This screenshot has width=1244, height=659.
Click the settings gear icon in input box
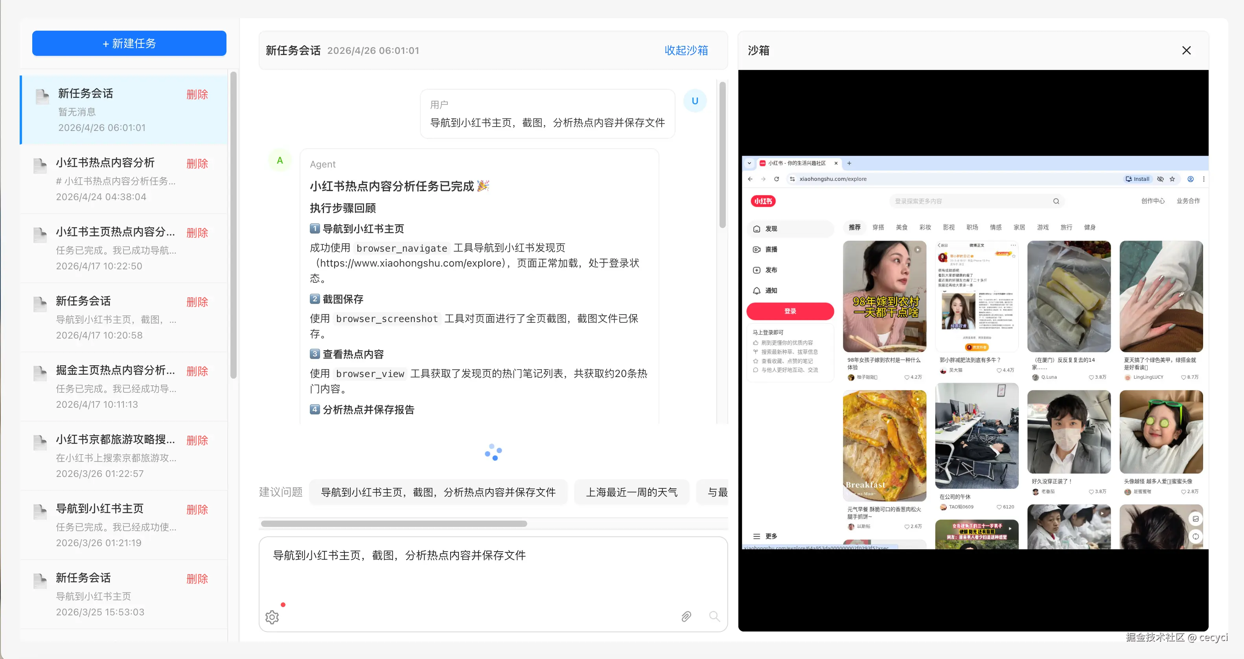(272, 617)
